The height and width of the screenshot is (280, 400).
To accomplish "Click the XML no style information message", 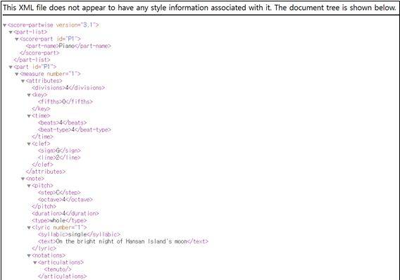I will pos(199,8).
